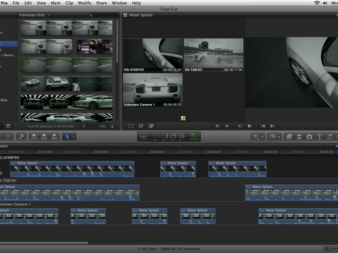The image size is (338, 253).
Task: Click the search magnifier in browser
Action: (91, 15)
